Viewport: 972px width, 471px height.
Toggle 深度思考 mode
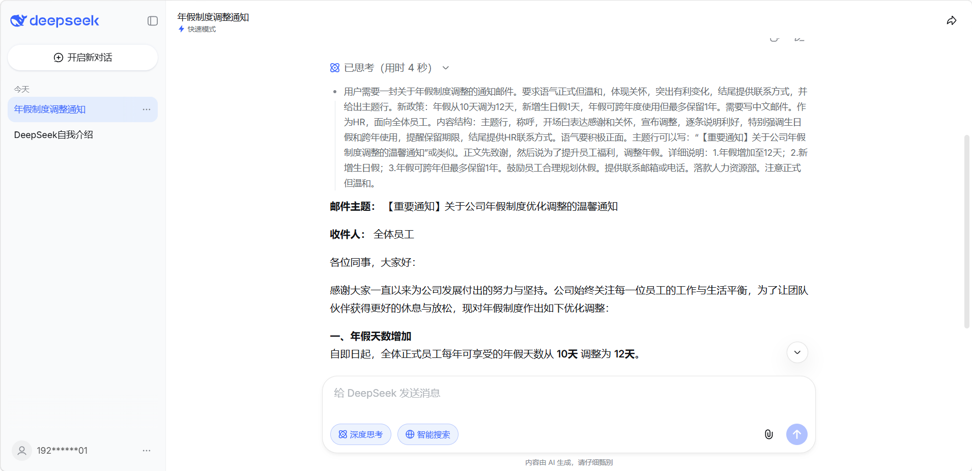pyautogui.click(x=361, y=434)
